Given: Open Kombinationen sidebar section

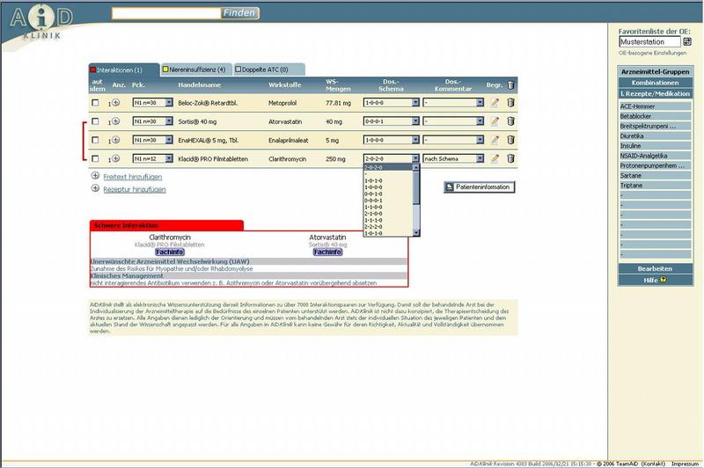Looking at the screenshot, I should [655, 83].
